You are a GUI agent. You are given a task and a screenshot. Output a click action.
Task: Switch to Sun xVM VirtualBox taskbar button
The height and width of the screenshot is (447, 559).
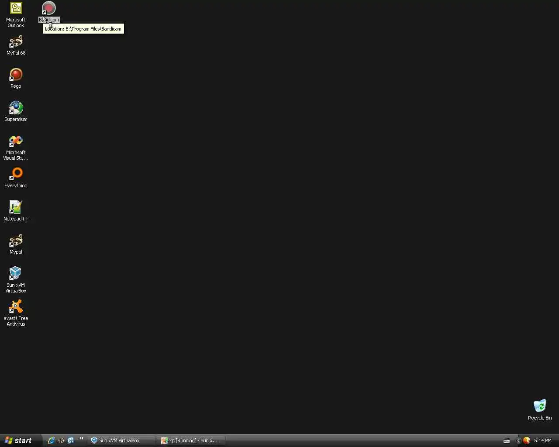pyautogui.click(x=121, y=440)
